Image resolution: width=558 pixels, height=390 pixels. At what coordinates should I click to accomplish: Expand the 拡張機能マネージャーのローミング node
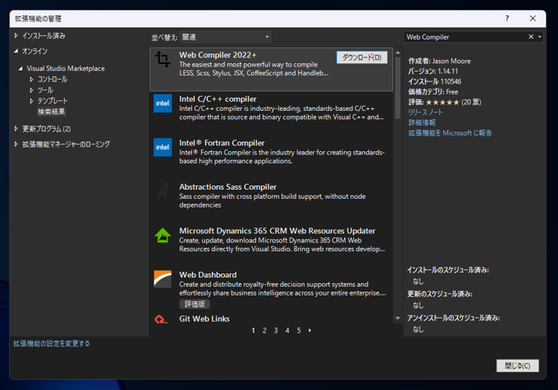(16, 145)
